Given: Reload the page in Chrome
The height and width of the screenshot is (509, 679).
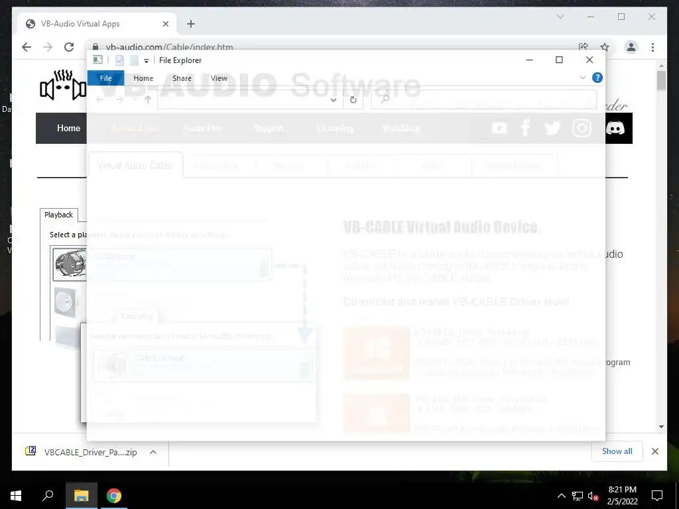Looking at the screenshot, I should point(69,47).
